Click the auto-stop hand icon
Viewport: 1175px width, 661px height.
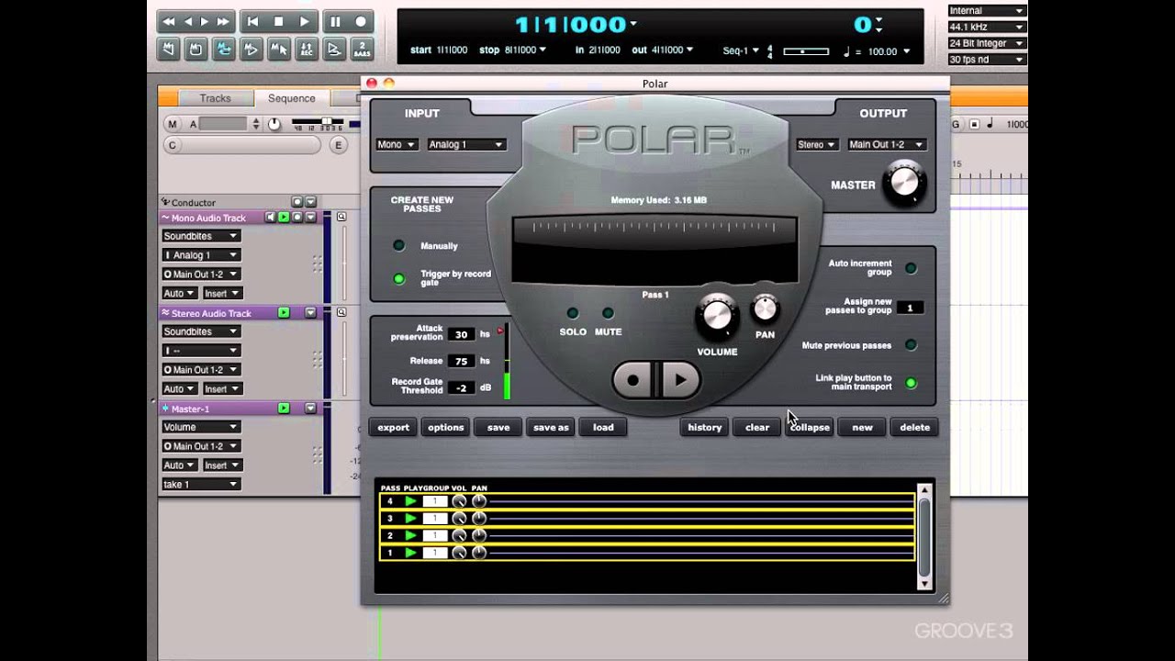point(196,50)
